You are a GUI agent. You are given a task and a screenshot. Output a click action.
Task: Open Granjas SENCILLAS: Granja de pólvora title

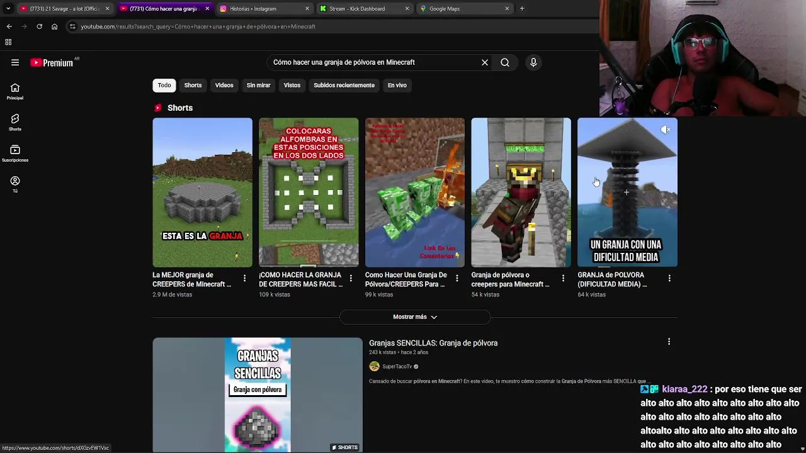(x=433, y=343)
